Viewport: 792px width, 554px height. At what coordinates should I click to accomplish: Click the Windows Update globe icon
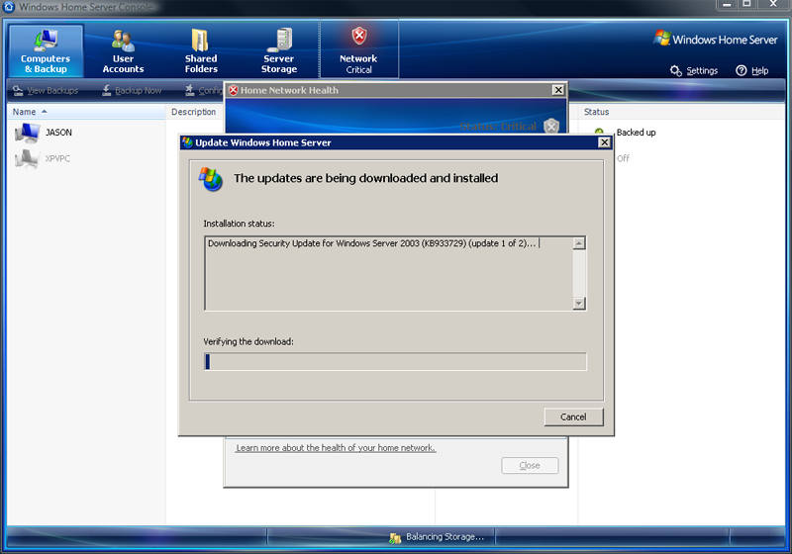click(x=211, y=179)
